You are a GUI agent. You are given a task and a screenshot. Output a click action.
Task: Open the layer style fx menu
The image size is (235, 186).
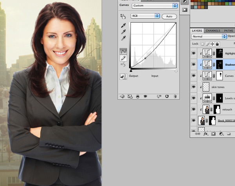pos(206,134)
